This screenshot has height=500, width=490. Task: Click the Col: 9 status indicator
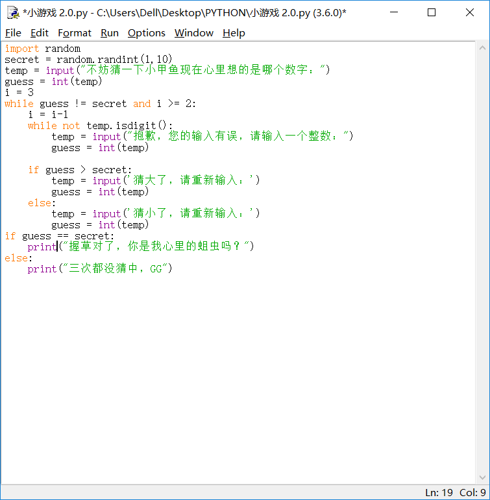coord(472,493)
